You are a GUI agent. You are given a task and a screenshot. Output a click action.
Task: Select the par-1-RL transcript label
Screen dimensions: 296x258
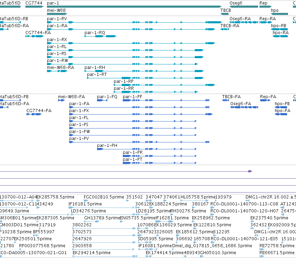point(57,47)
